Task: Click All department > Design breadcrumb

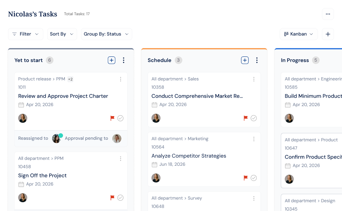Action: 310,201
